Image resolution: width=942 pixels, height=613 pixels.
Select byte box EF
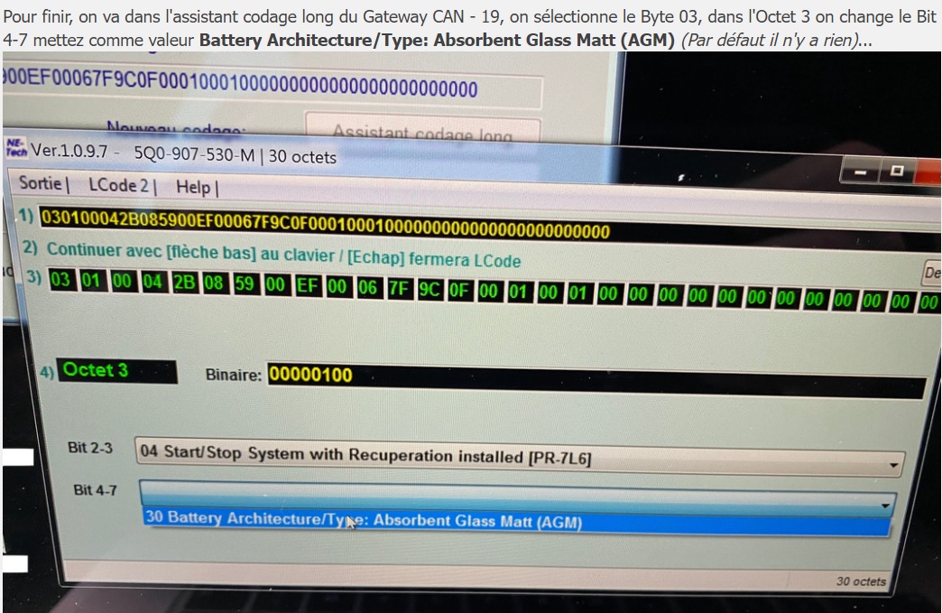[307, 285]
